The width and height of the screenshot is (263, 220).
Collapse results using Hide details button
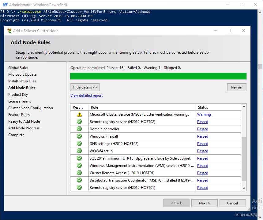[x=85, y=87]
